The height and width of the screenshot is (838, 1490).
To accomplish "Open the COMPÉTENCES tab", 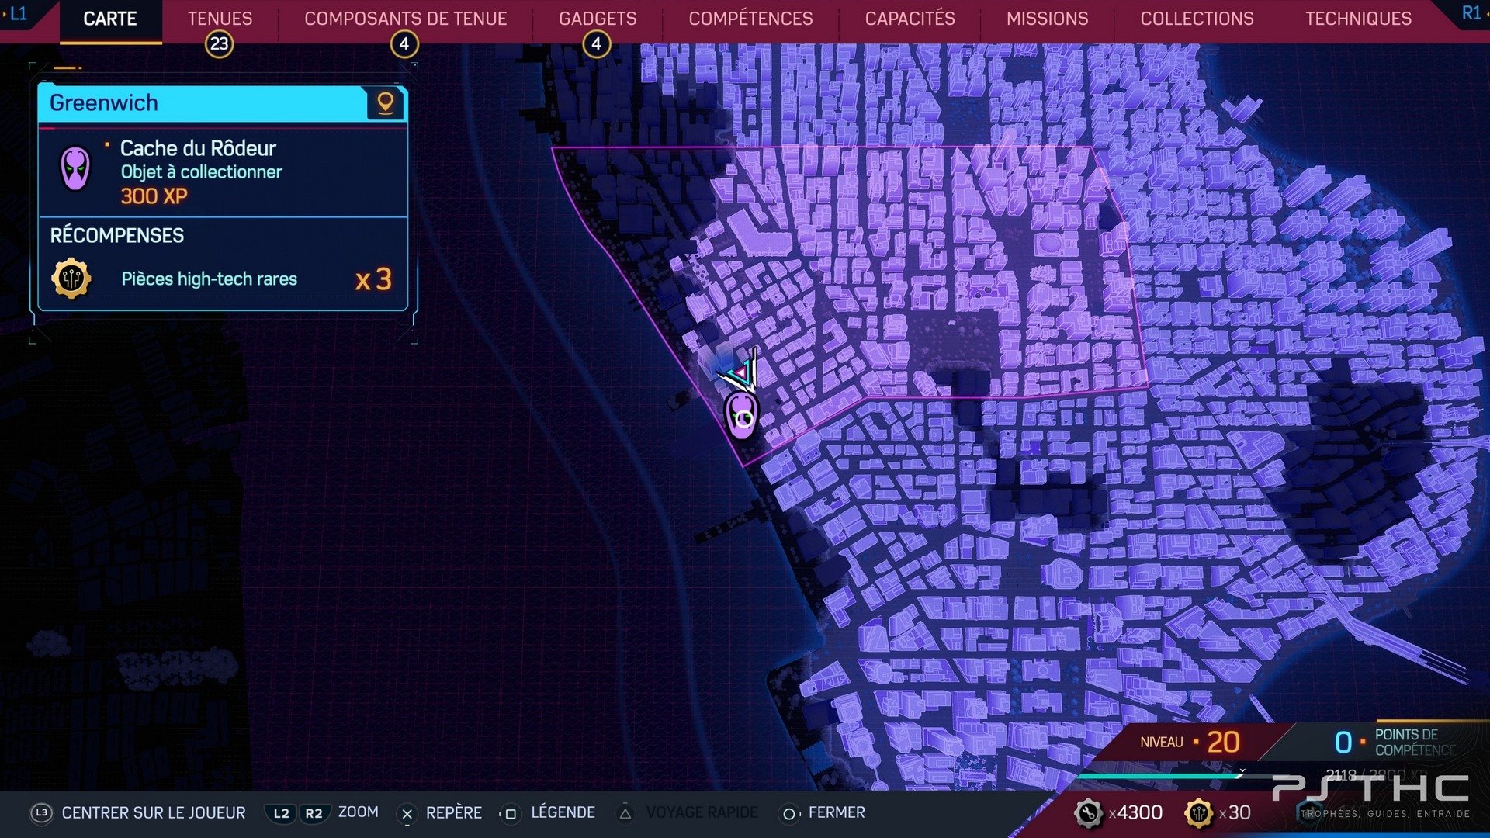I will tap(750, 19).
